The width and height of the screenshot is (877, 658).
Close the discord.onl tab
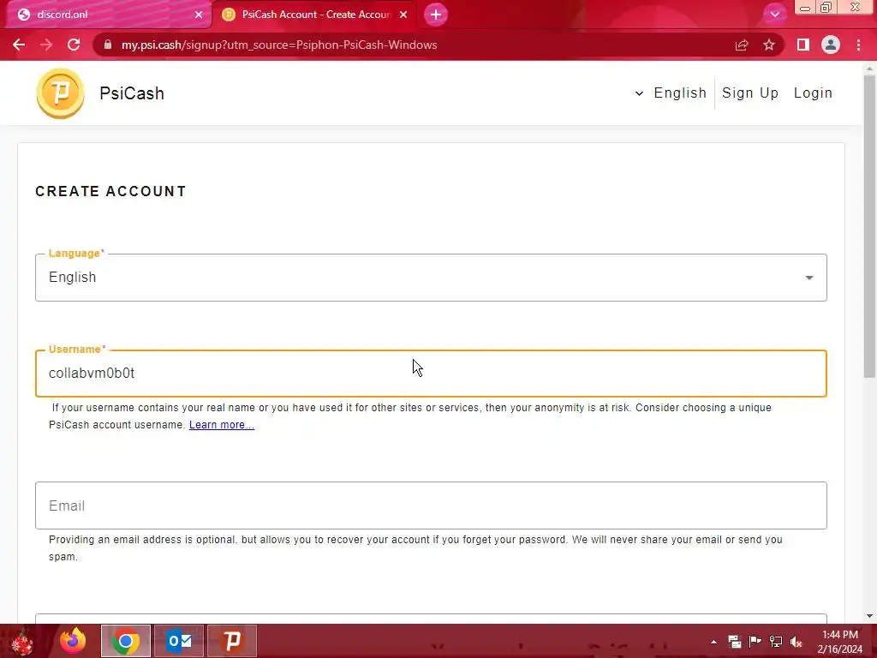tap(199, 15)
